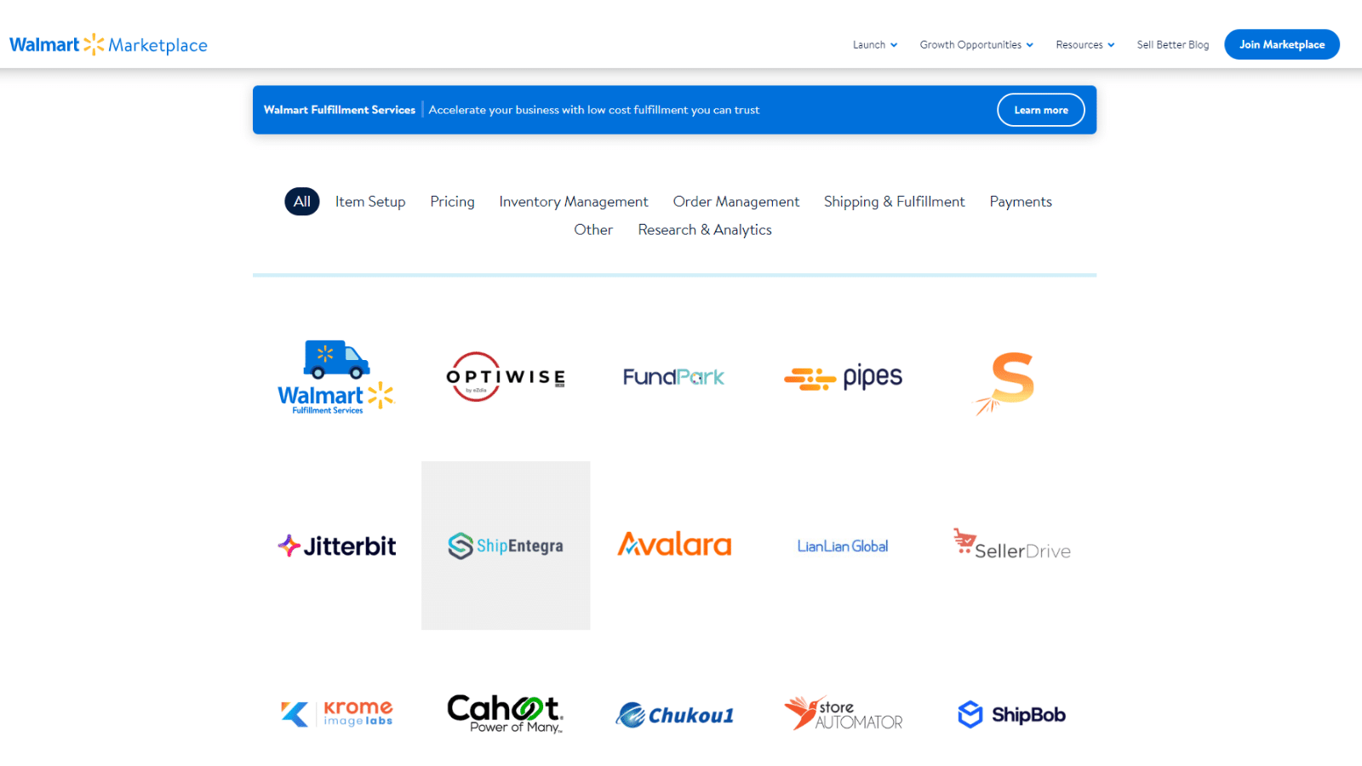Open the Store Automator partner logo
The width and height of the screenshot is (1362, 766).
(x=843, y=713)
